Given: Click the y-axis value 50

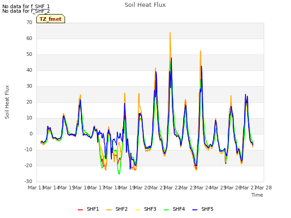Looking at the screenshot, I should pyautogui.click(x=29, y=54).
